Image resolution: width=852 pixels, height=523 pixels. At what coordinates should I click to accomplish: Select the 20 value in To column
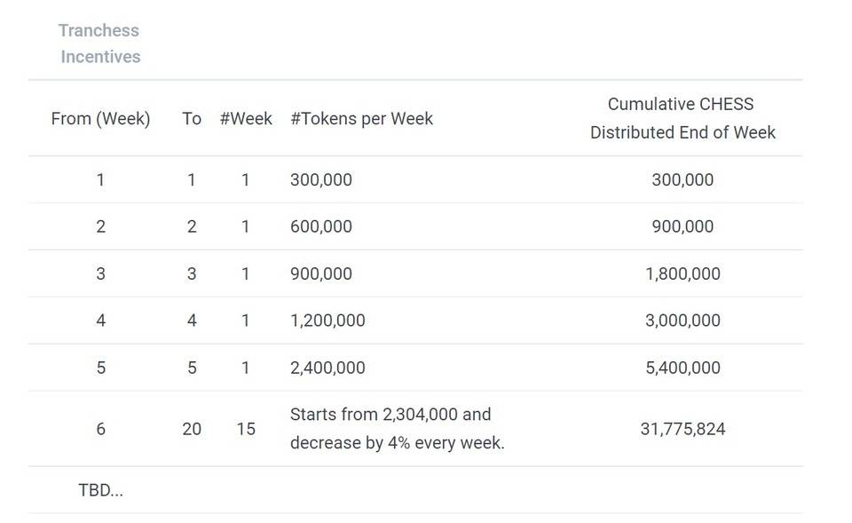point(192,429)
